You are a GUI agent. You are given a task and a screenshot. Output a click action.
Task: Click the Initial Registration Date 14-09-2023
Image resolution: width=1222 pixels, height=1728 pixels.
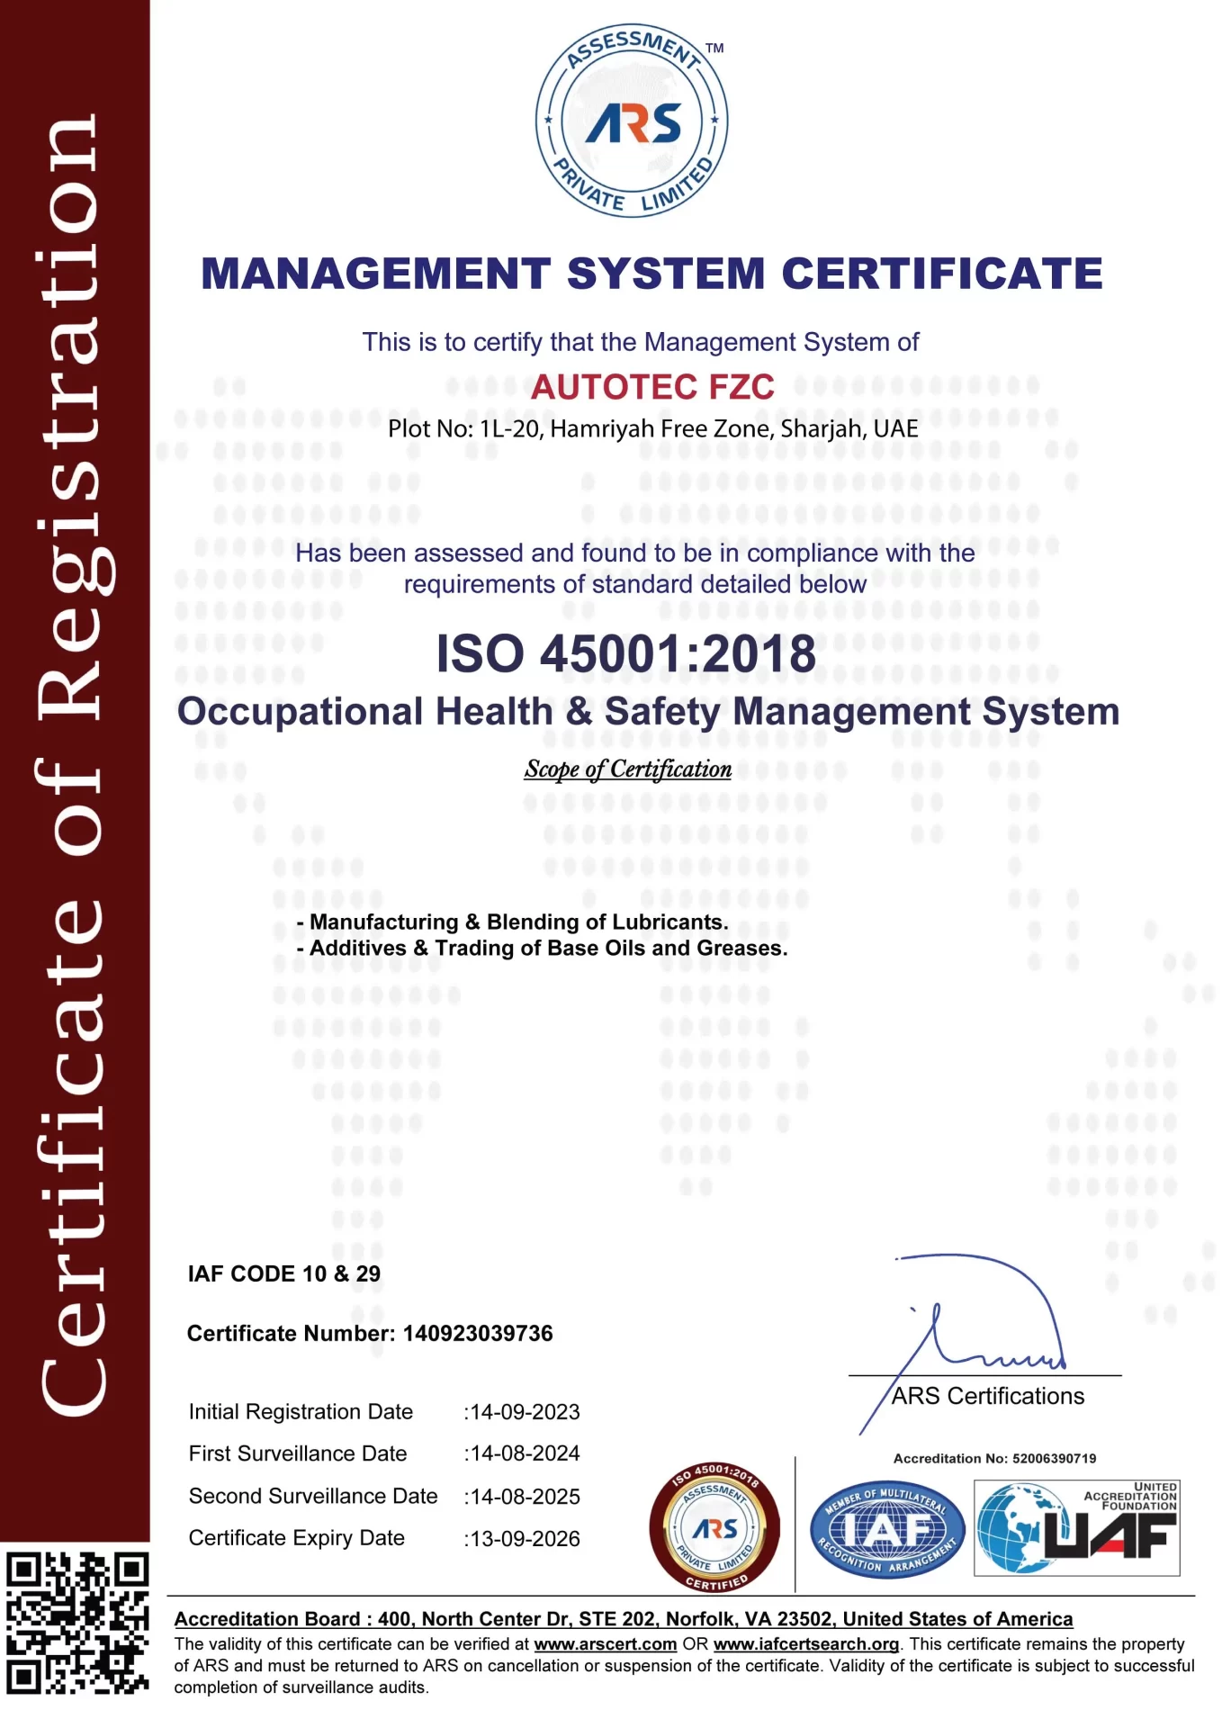click(x=522, y=1412)
